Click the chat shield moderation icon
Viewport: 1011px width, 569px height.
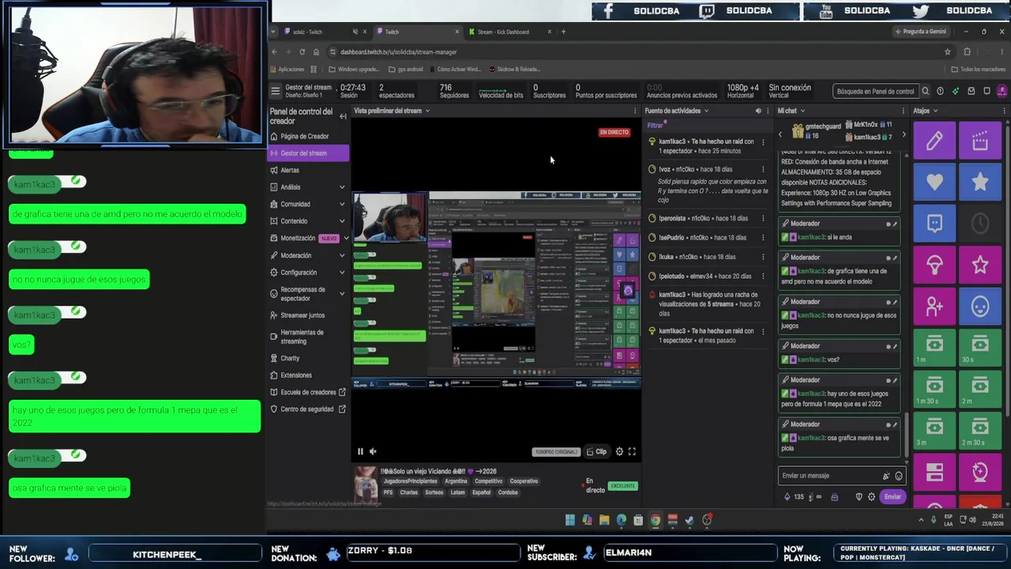pyautogui.click(x=859, y=497)
